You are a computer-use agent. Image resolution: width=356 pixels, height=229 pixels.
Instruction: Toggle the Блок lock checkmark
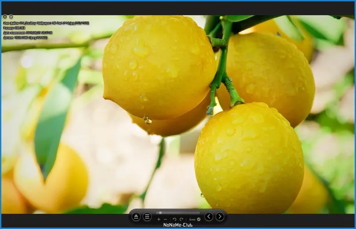click(x=198, y=219)
